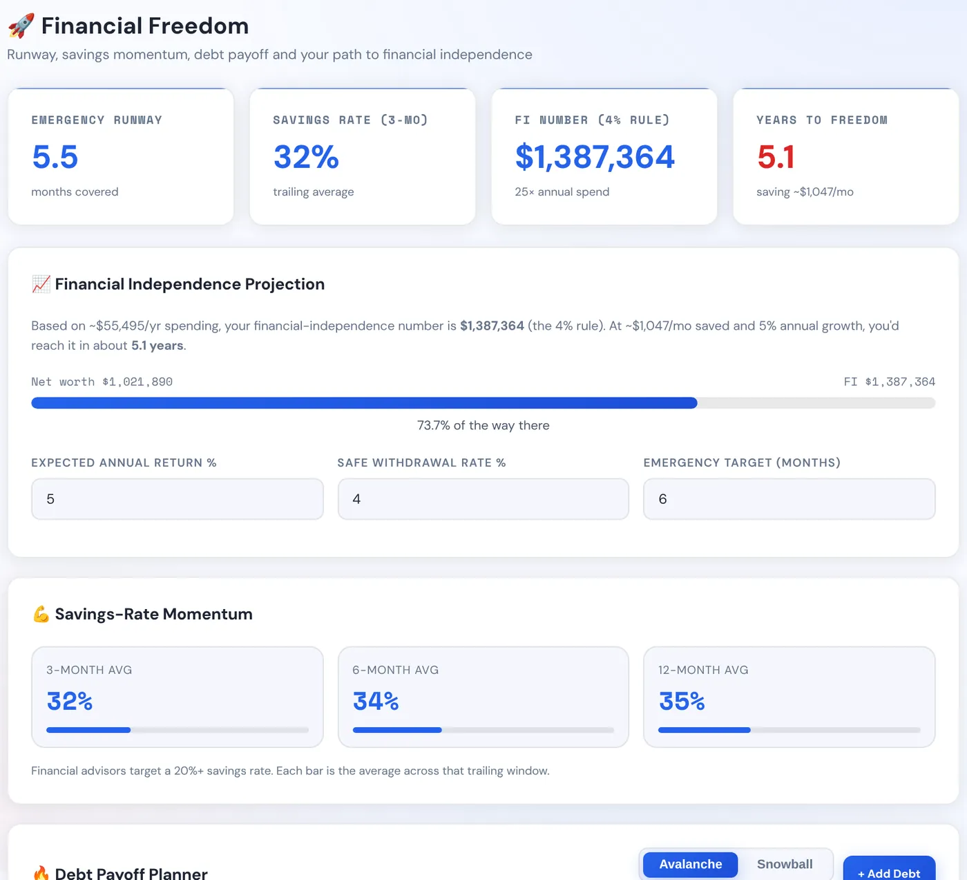This screenshot has height=880, width=967.
Task: Click the net worth to FI progress bar
Action: pyautogui.click(x=483, y=403)
